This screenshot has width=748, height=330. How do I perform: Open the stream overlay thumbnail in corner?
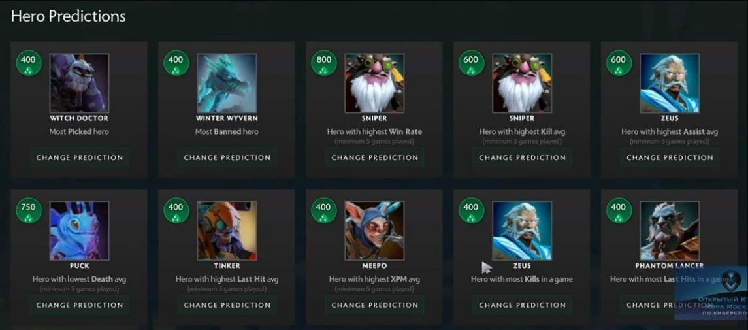[x=711, y=293]
